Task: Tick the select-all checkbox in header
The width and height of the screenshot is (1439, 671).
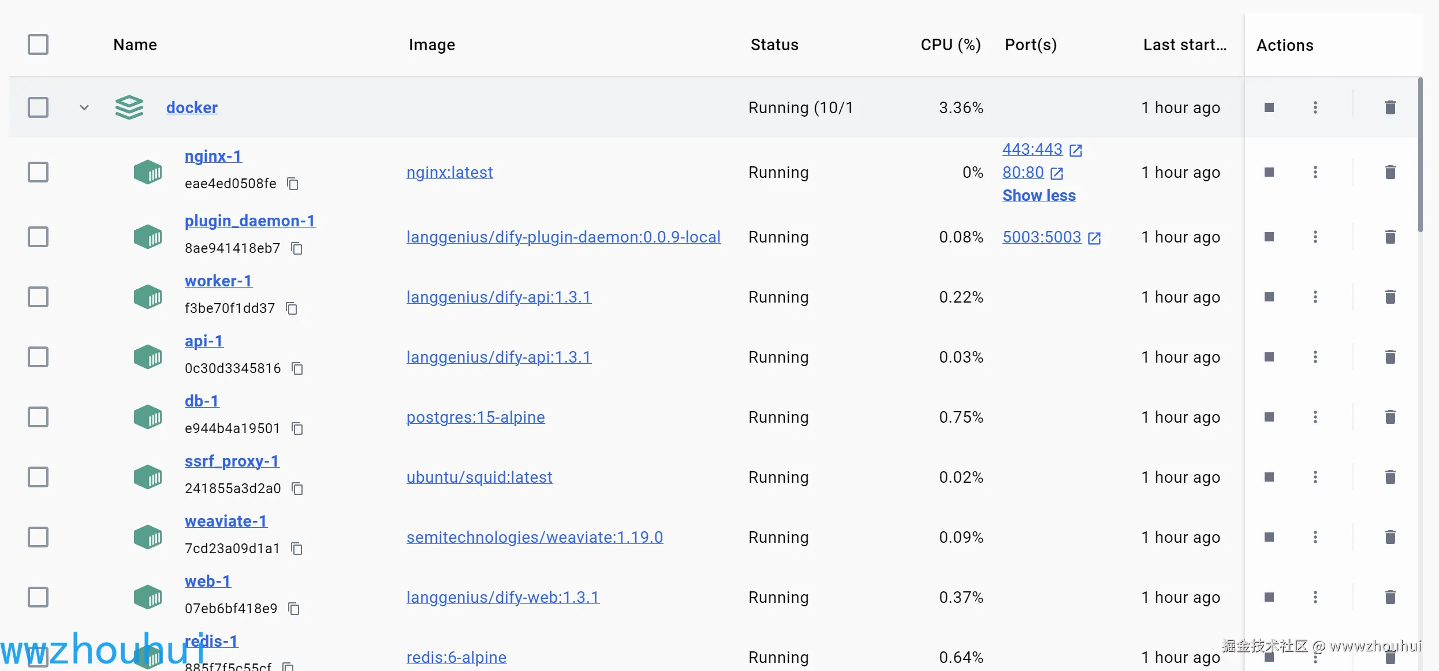Action: pyautogui.click(x=38, y=44)
